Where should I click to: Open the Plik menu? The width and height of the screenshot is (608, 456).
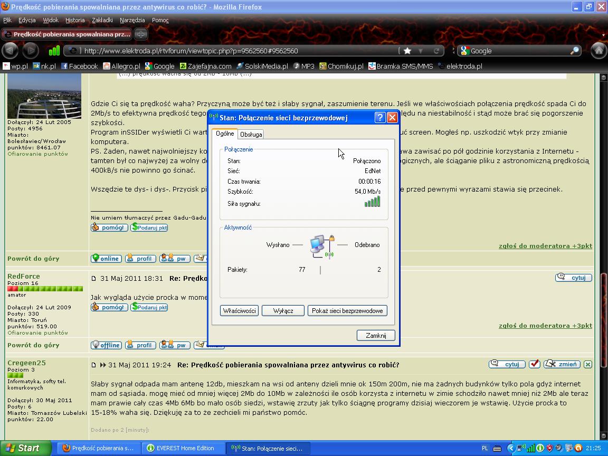click(7, 20)
